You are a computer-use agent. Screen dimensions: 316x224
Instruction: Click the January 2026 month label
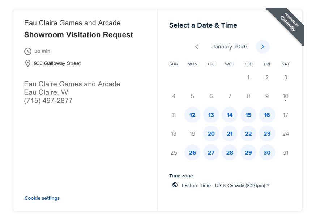click(x=230, y=47)
